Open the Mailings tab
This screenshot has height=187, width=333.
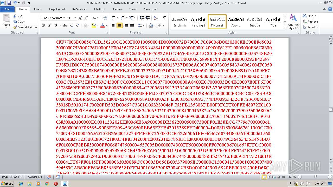pyautogui.click(x=100, y=9)
